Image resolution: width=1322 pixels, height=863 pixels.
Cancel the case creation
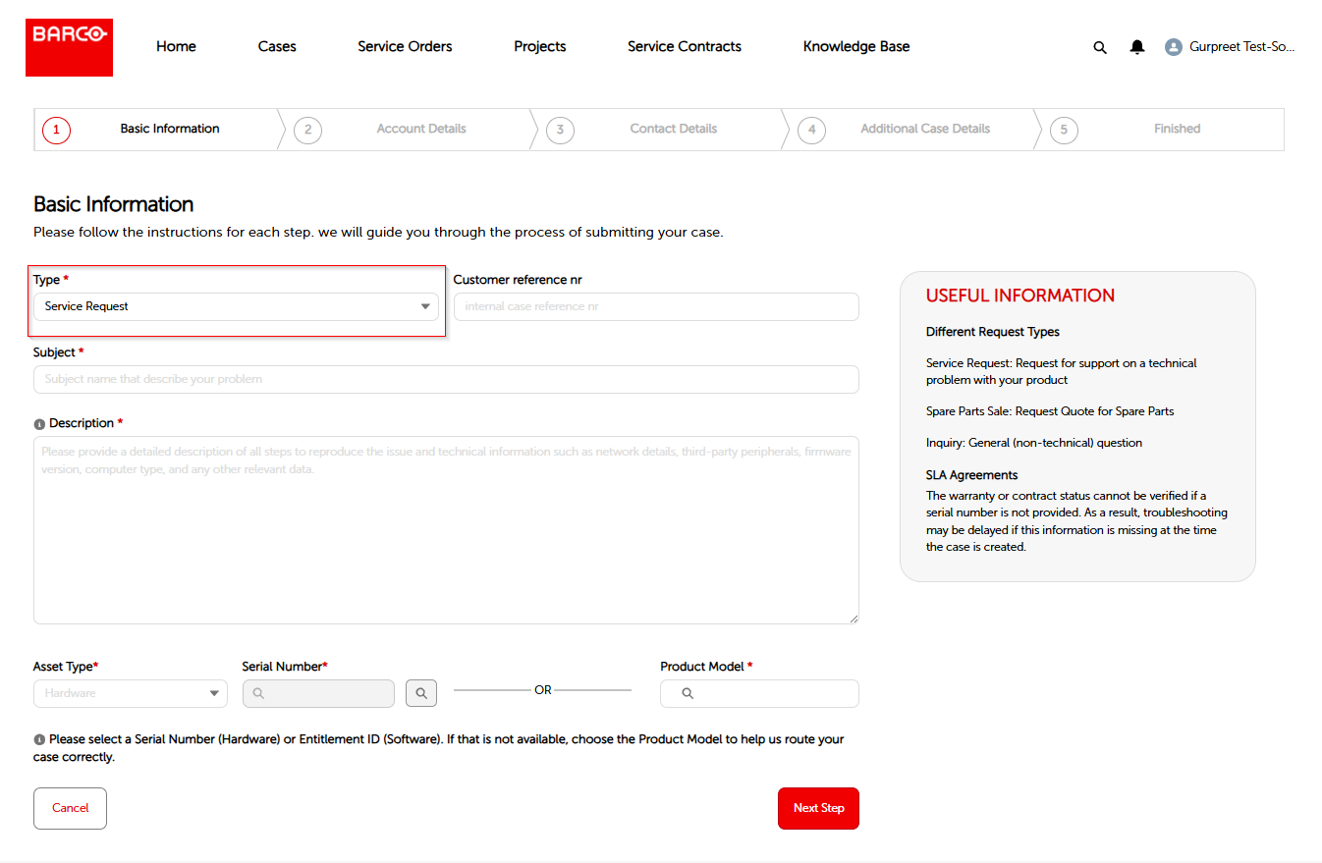(x=70, y=807)
